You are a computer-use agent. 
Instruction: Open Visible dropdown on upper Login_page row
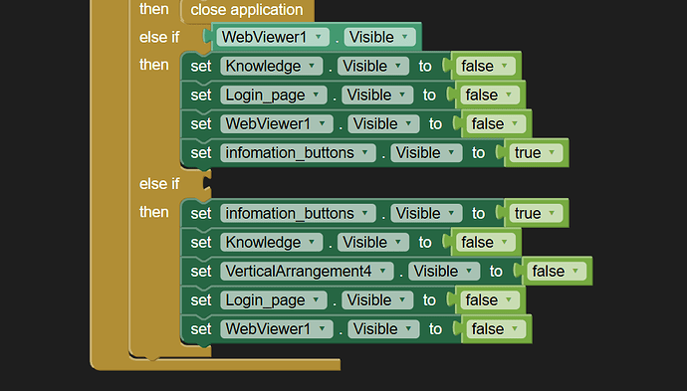point(377,95)
